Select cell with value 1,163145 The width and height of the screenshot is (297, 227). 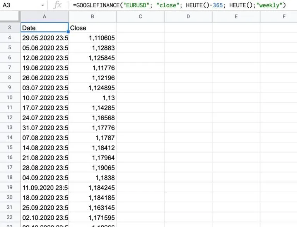pos(92,208)
